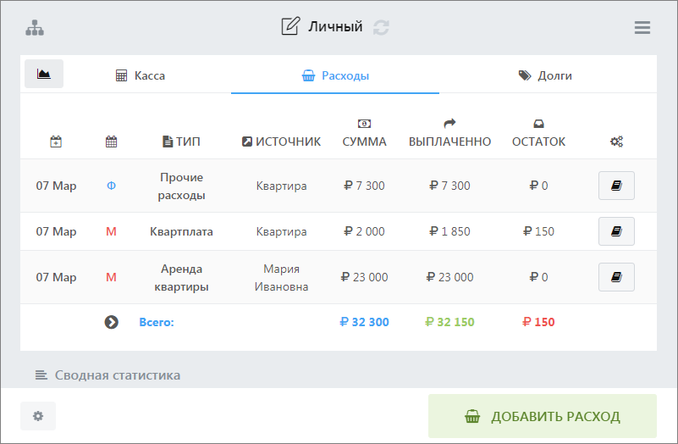
Task: Click the organization hierarchy icon
Action: (x=35, y=27)
